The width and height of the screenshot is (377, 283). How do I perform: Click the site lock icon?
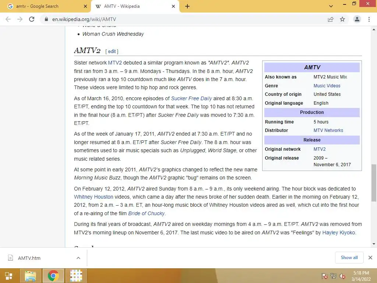[x=46, y=19]
